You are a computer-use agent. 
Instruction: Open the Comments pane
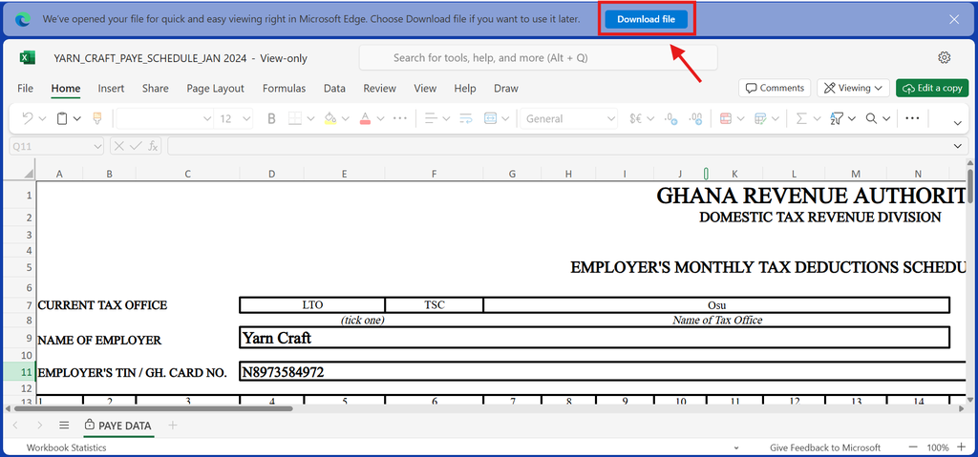[775, 88]
